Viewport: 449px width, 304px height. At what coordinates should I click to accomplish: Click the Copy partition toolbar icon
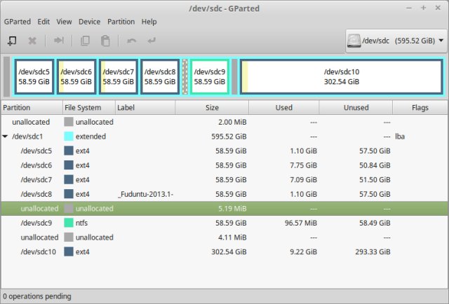pyautogui.click(x=85, y=41)
